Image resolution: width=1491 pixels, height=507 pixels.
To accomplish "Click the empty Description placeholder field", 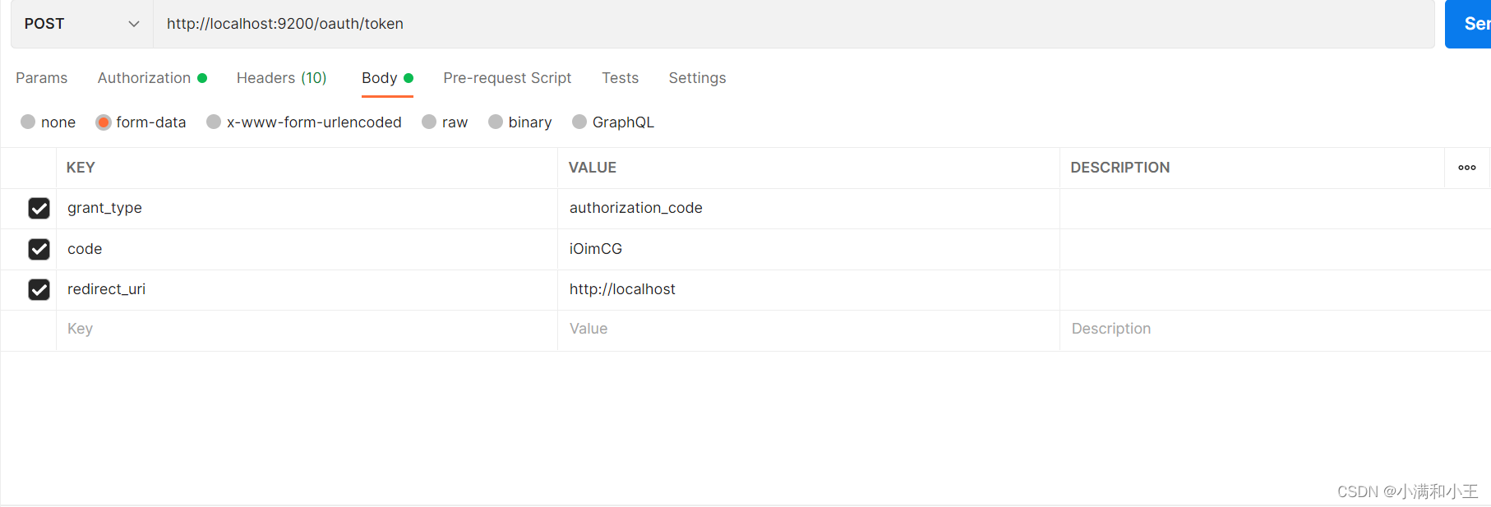I will coord(1275,330).
